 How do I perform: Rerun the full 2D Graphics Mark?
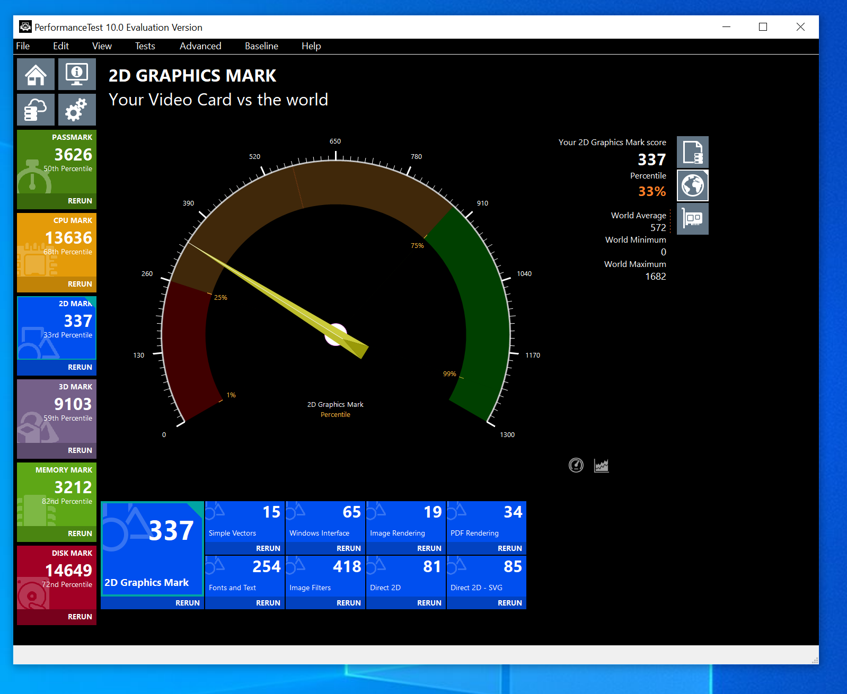(188, 603)
